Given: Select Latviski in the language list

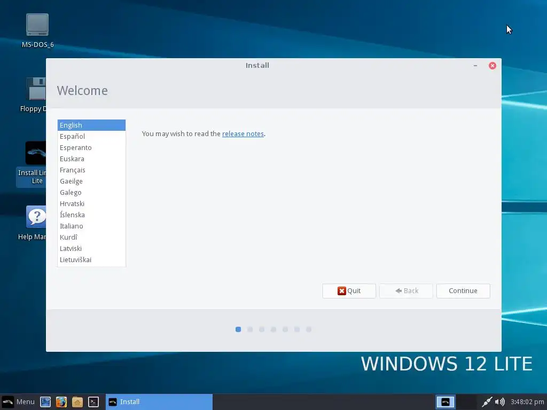Looking at the screenshot, I should [91, 248].
